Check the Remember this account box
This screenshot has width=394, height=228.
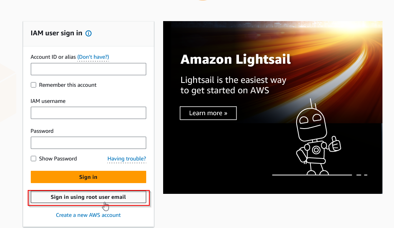[33, 85]
